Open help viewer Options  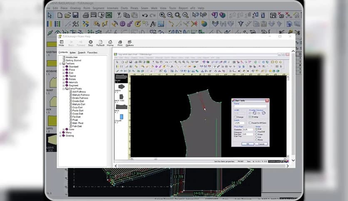tap(129, 43)
